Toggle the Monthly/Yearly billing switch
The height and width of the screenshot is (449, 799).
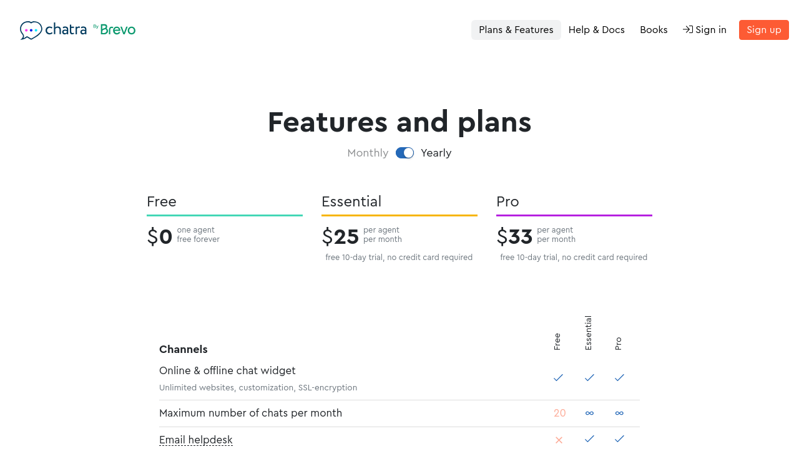[404, 153]
